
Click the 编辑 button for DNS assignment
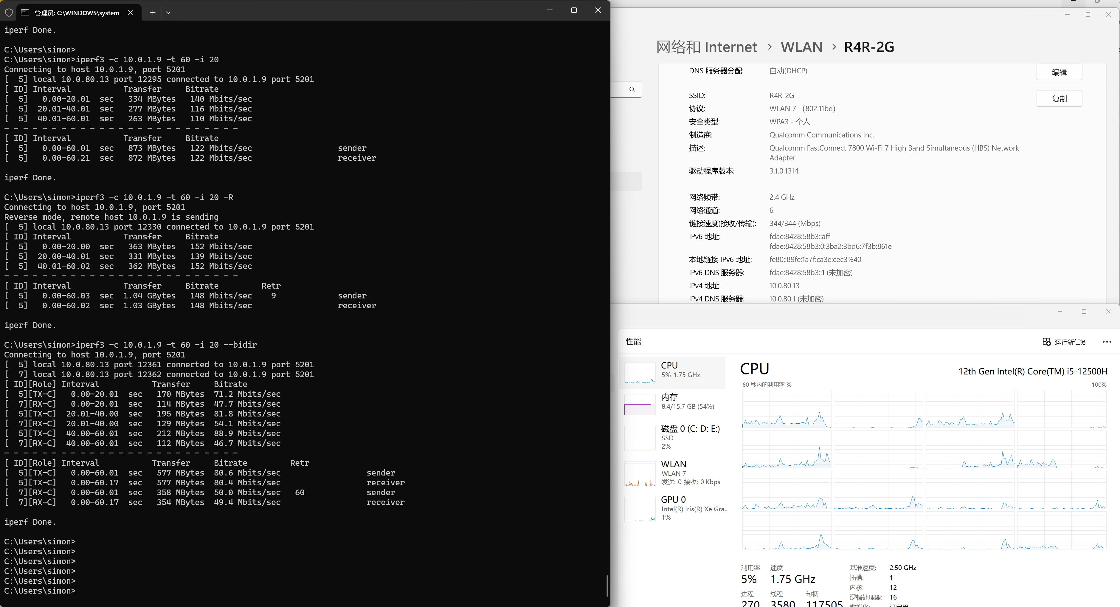[1059, 72]
